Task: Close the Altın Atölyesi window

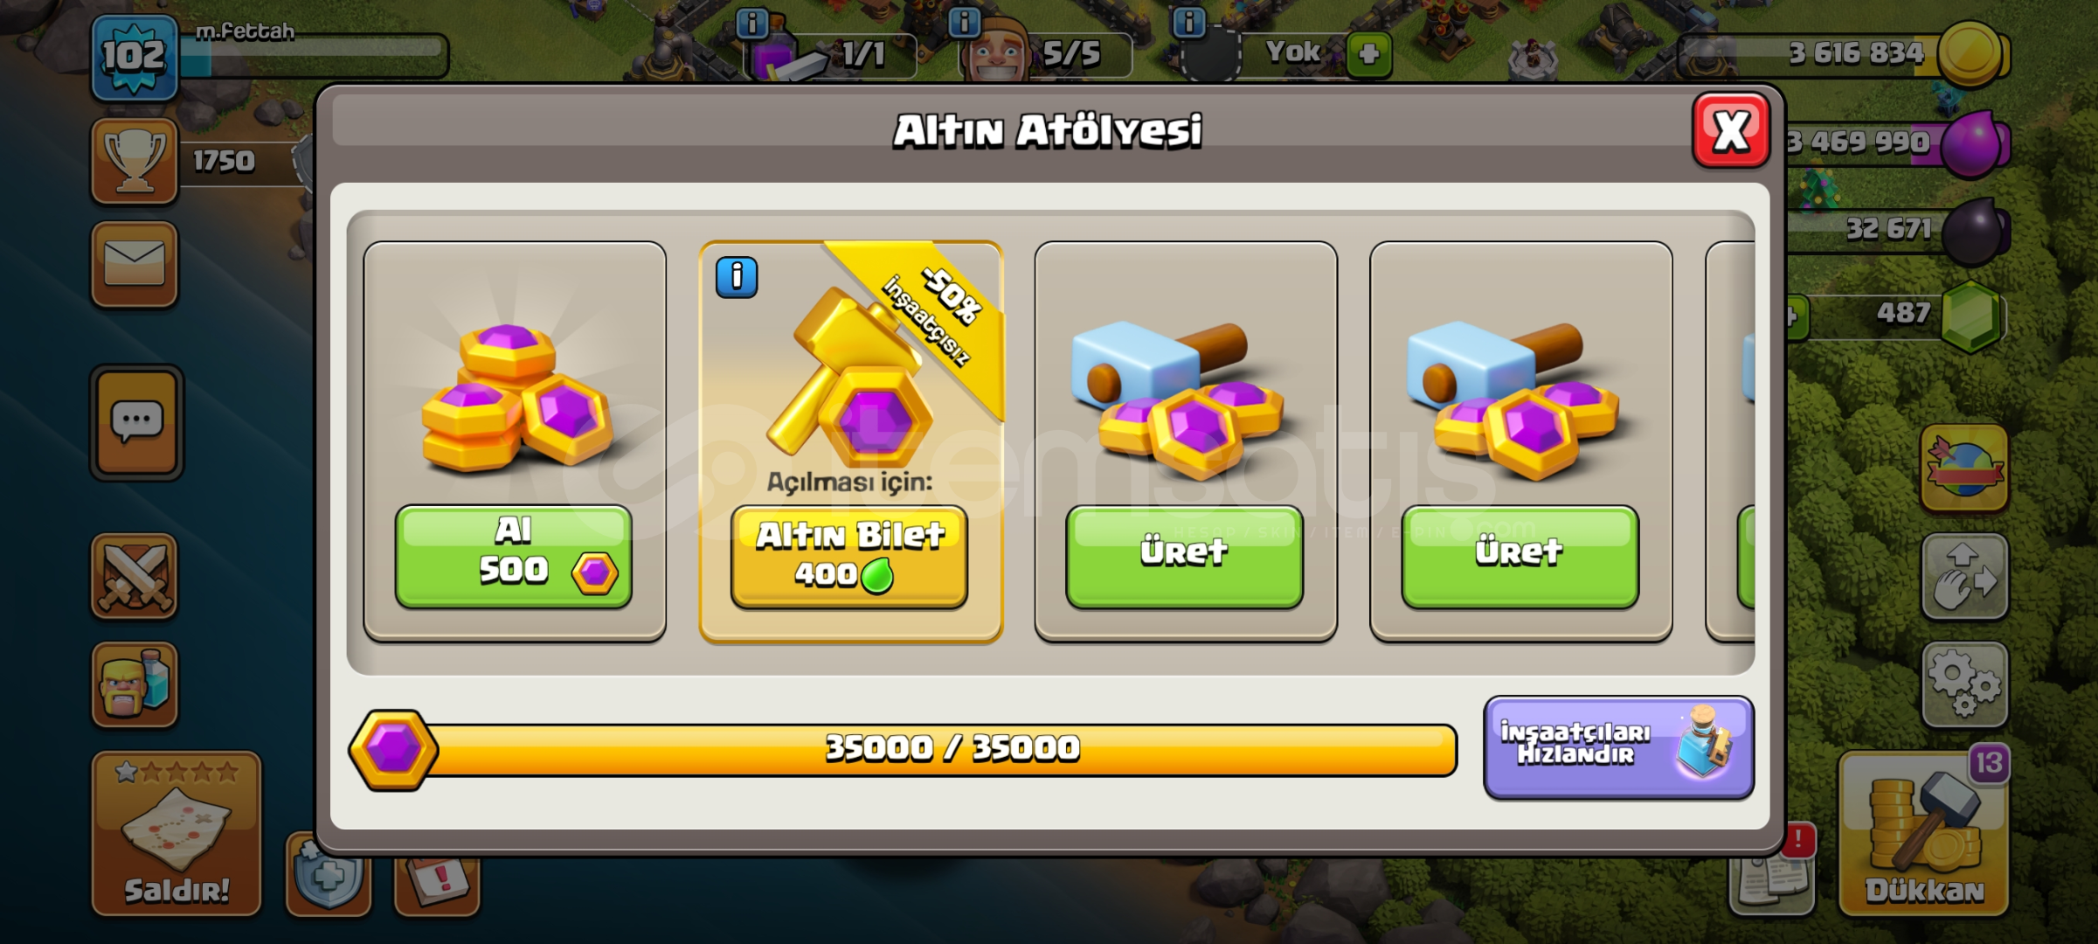Action: tap(1731, 131)
